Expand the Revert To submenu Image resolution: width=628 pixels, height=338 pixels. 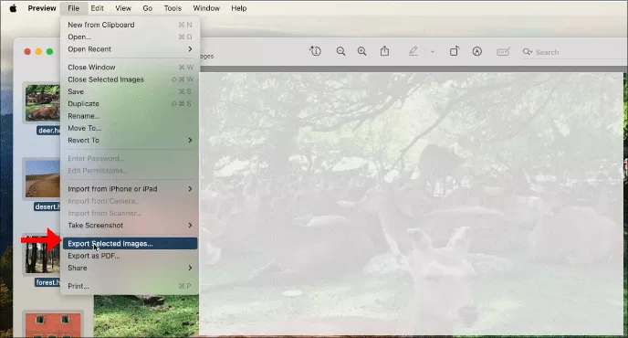[x=130, y=140]
